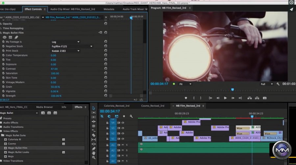Open source clip dropdown in Effect Controls
Viewport: 296px width, 165px height.
pyautogui.click(x=43, y=17)
